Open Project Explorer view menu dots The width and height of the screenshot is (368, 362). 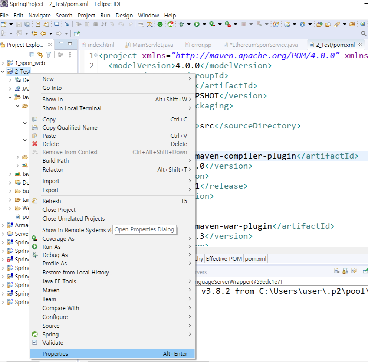coord(70,55)
